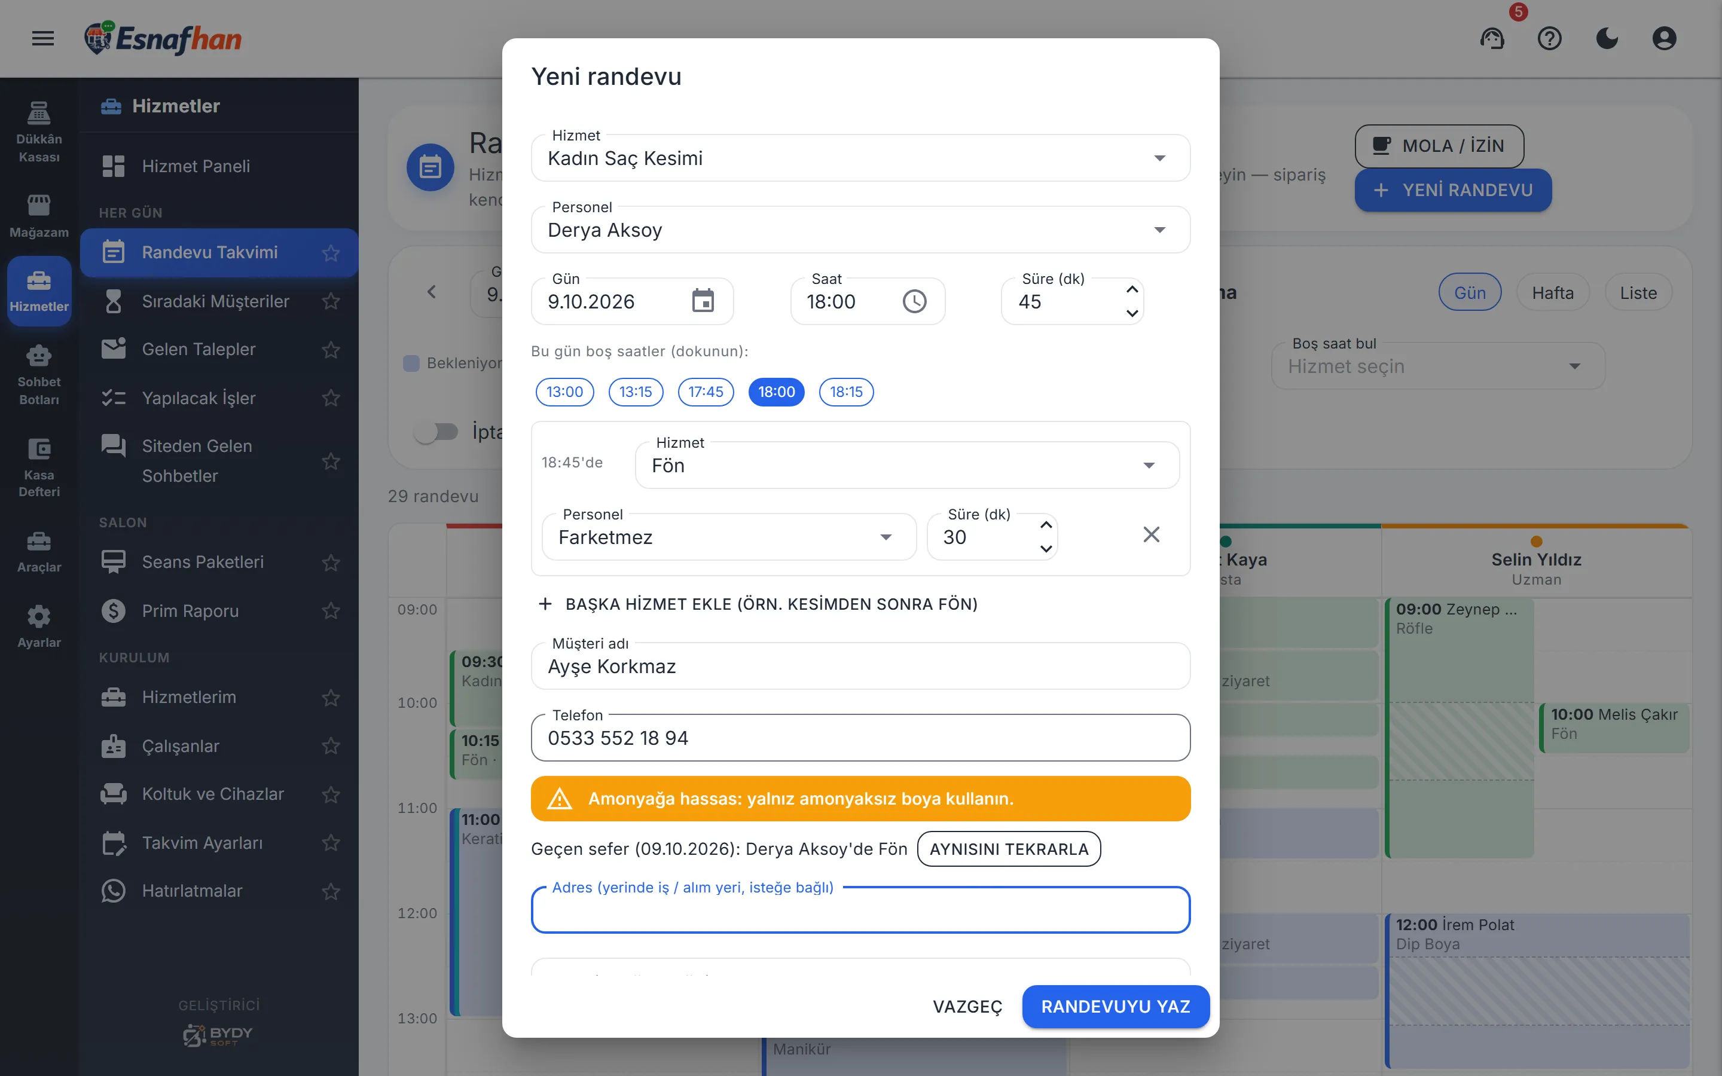
Task: Click AYNISINI TEKRARLA button
Action: (x=1008, y=849)
